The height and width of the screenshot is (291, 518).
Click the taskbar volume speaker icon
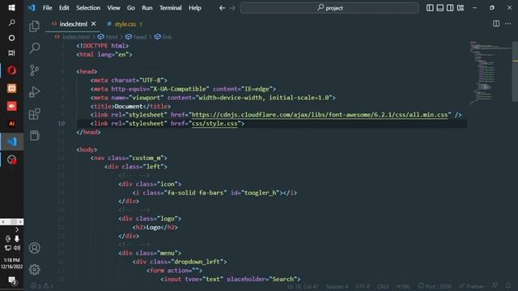[x=17, y=247]
